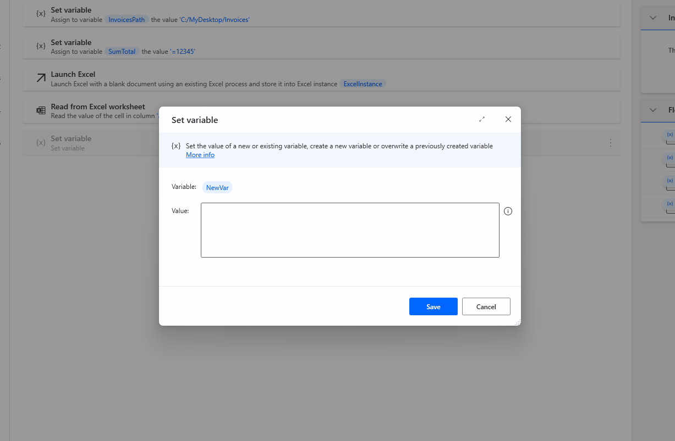Image resolution: width=675 pixels, height=441 pixels.
Task: Click the info icon beside the Value field
Action: coord(508,211)
